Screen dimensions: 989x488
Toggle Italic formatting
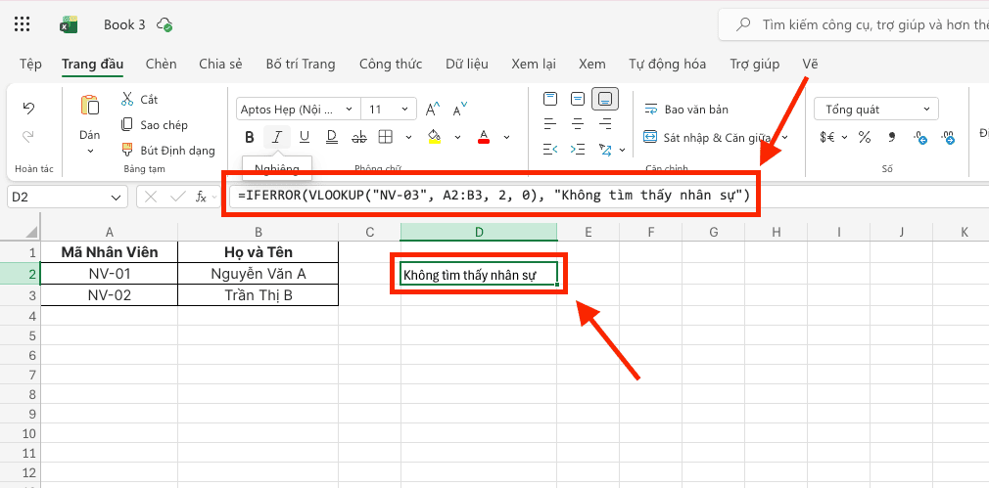pos(277,137)
